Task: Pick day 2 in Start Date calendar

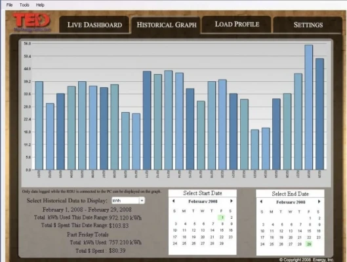Action: [x=232, y=217]
